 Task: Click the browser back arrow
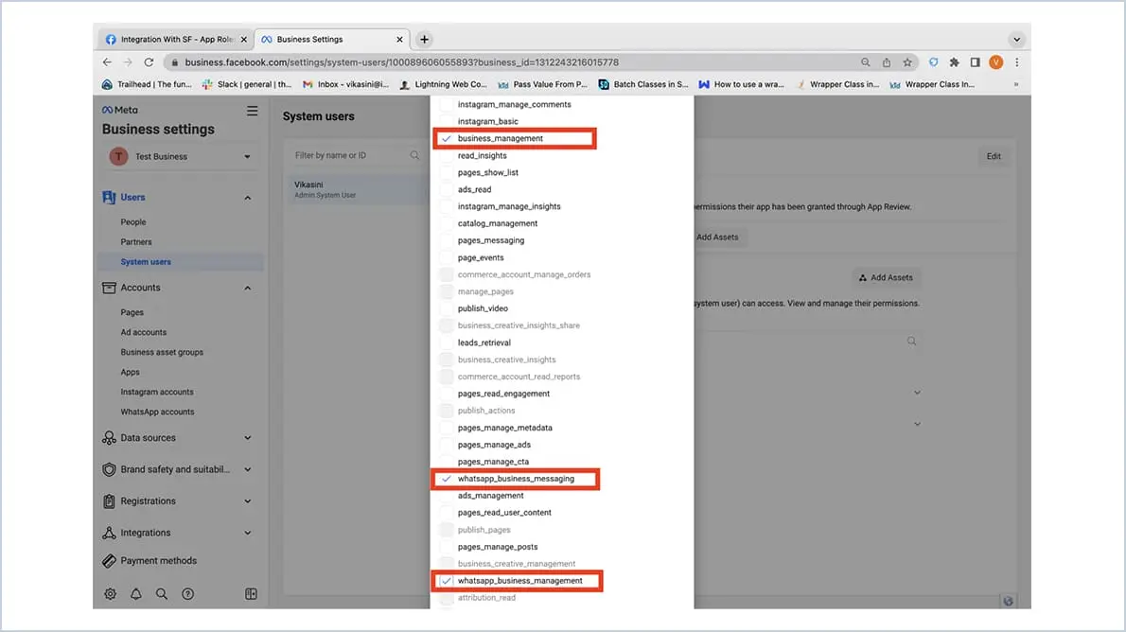coord(107,62)
